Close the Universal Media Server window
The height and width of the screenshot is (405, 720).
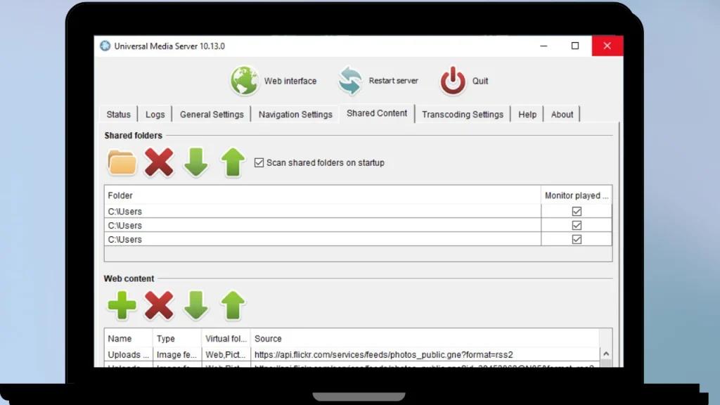[x=607, y=46]
